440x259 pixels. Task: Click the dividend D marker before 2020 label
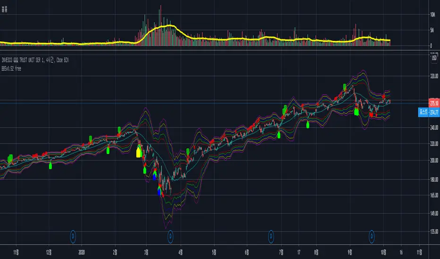click(73, 236)
